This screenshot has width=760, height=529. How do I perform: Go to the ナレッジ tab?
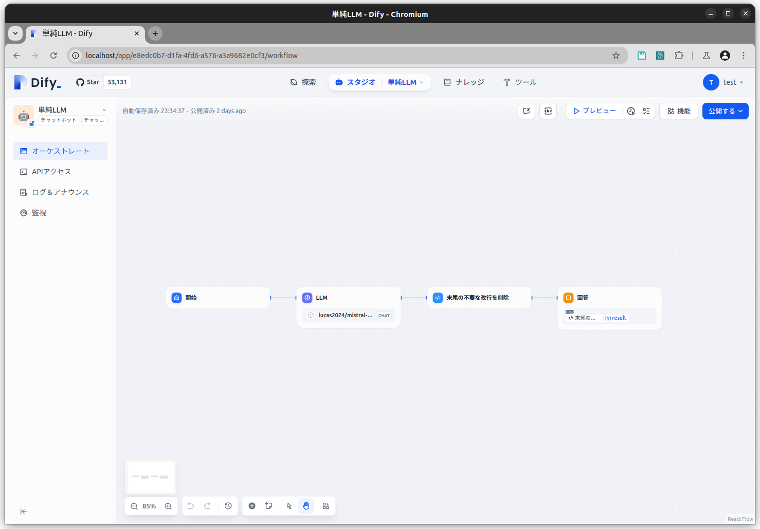(464, 82)
